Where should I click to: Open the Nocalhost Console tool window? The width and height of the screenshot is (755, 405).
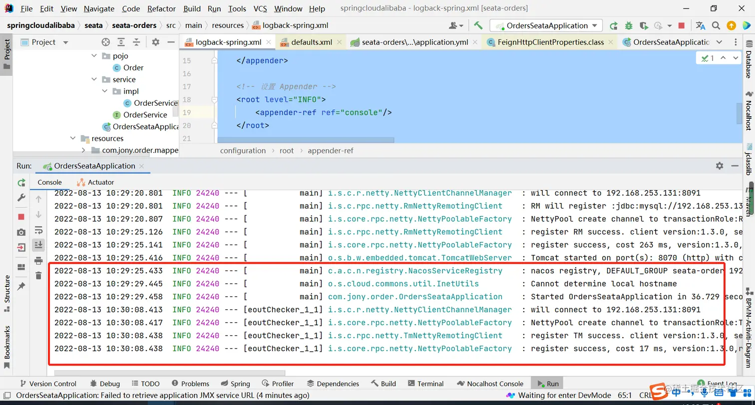490,384
